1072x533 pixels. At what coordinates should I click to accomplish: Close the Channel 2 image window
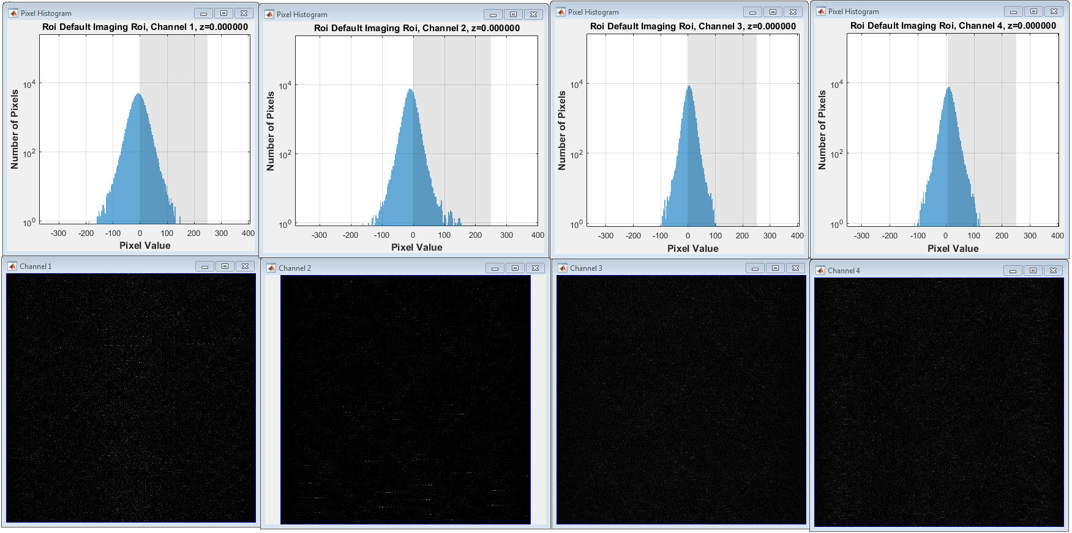pyautogui.click(x=535, y=268)
